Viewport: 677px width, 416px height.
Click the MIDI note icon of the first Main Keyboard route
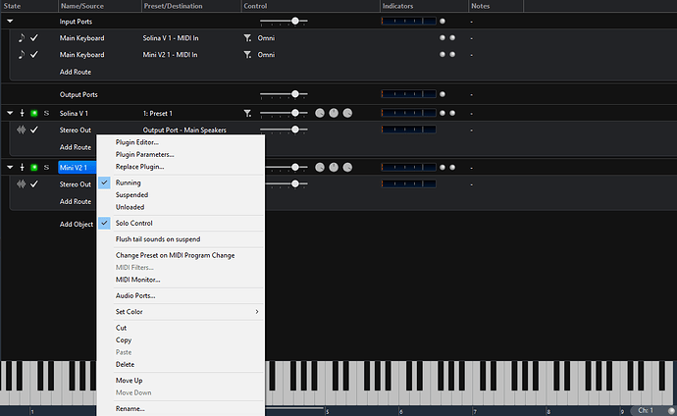[x=22, y=38]
